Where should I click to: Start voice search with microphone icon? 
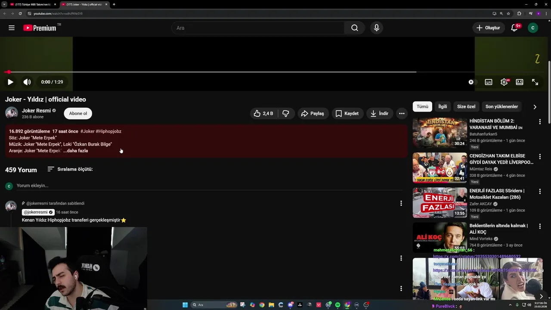point(377,28)
